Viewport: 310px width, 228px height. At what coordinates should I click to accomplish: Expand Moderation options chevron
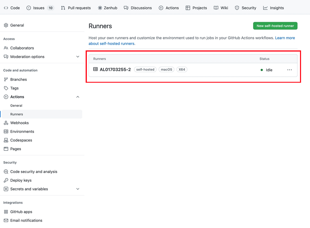pyautogui.click(x=78, y=57)
